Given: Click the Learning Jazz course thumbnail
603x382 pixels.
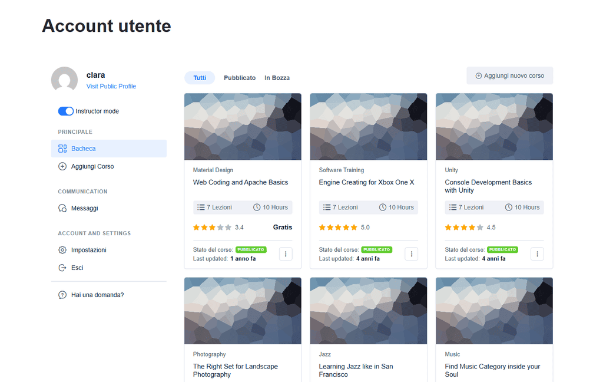Looking at the screenshot, I should [369, 311].
